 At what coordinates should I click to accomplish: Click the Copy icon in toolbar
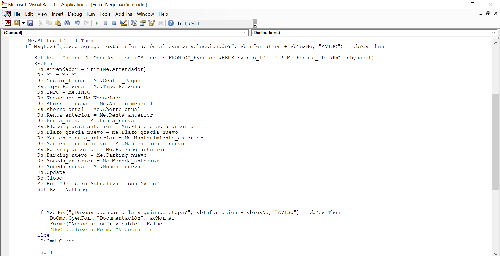(49, 23)
